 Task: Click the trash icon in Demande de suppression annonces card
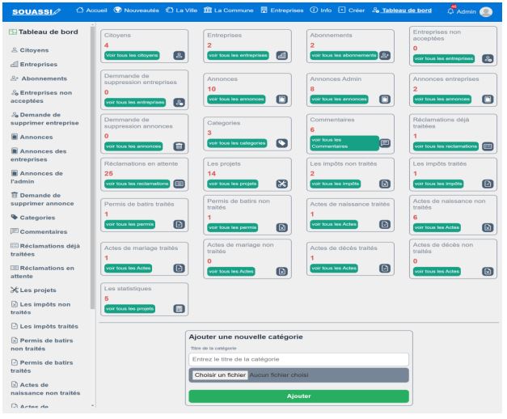point(180,146)
